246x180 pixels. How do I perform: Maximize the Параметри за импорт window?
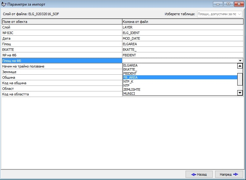228,4
